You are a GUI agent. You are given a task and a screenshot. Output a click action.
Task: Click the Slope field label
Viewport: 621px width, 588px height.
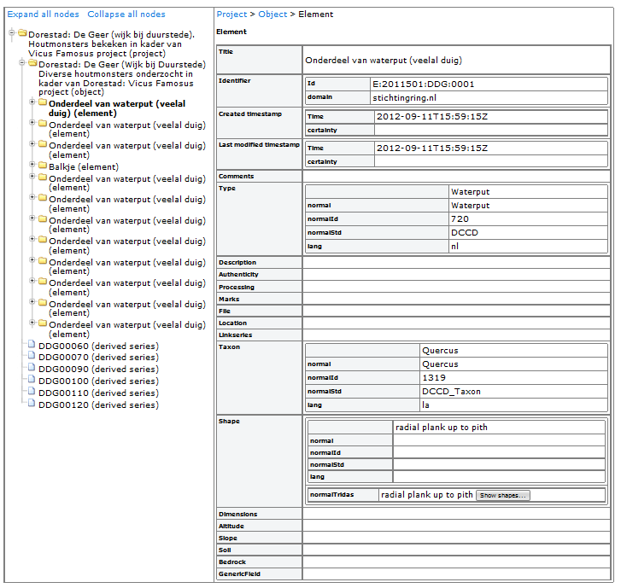[228, 539]
